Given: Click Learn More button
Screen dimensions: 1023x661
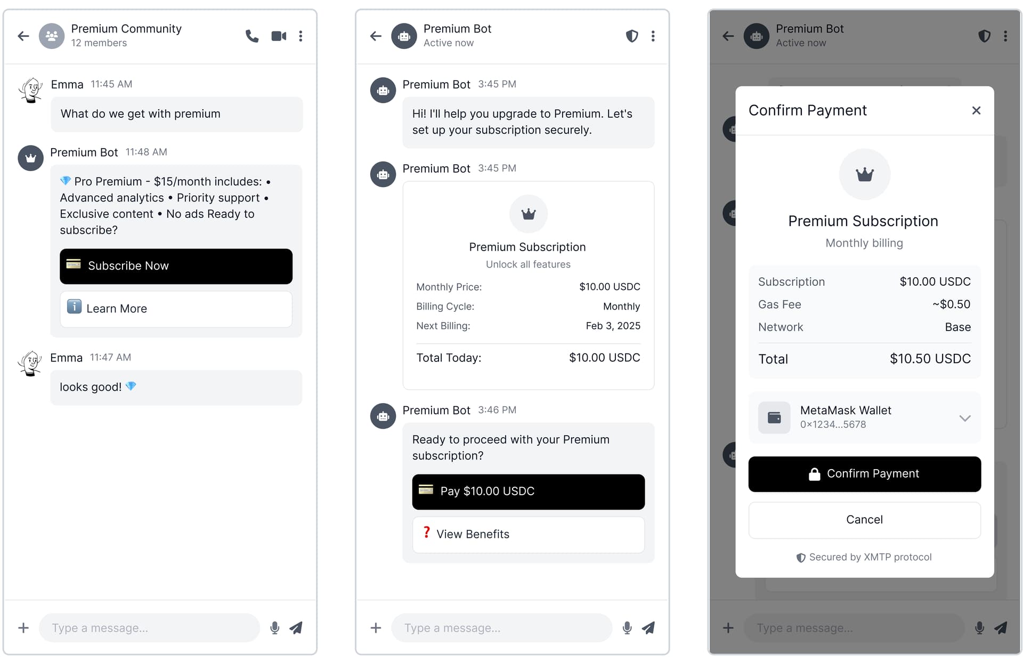Looking at the screenshot, I should click(x=176, y=309).
